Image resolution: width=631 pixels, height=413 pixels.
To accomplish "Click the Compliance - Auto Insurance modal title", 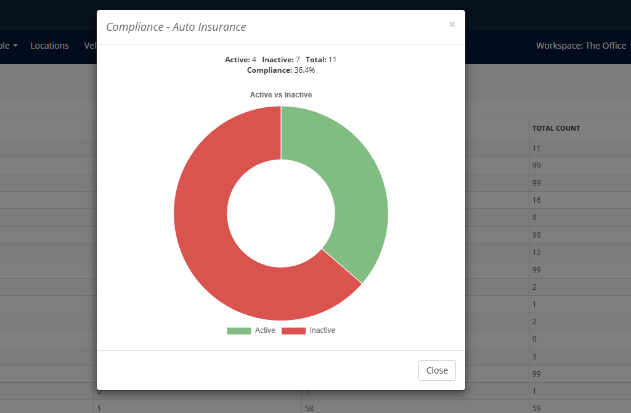I will tap(176, 27).
